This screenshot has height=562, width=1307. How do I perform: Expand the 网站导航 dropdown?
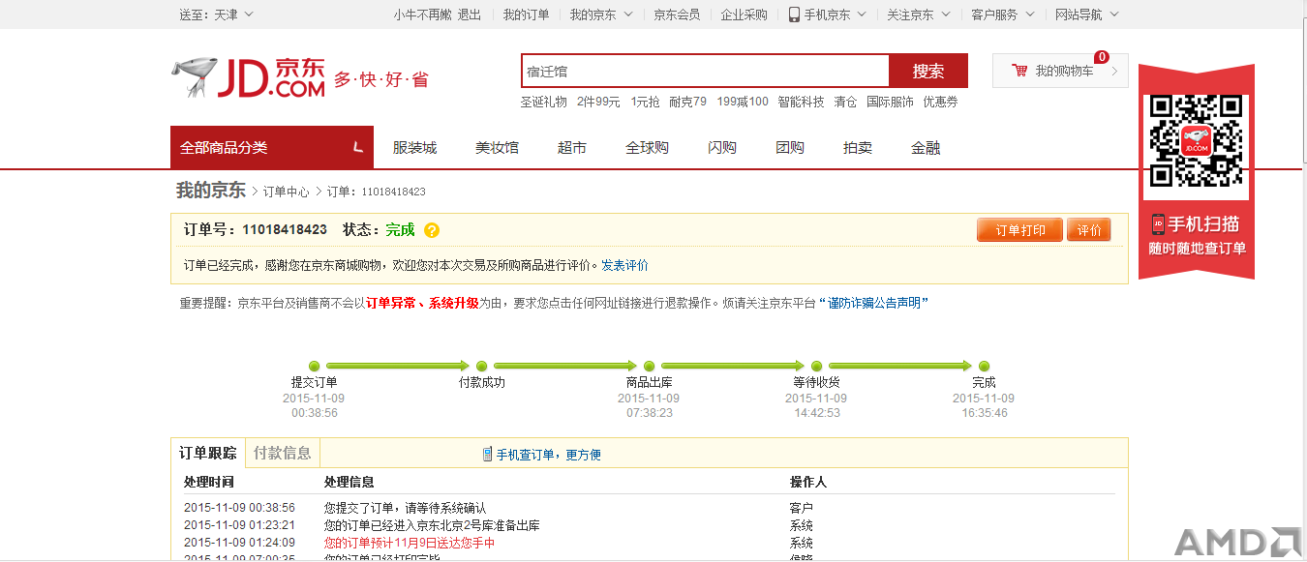click(1087, 15)
